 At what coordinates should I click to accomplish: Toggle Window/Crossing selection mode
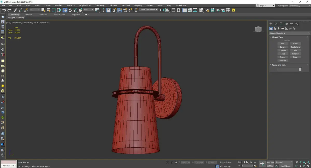pyautogui.click(x=59, y=10)
